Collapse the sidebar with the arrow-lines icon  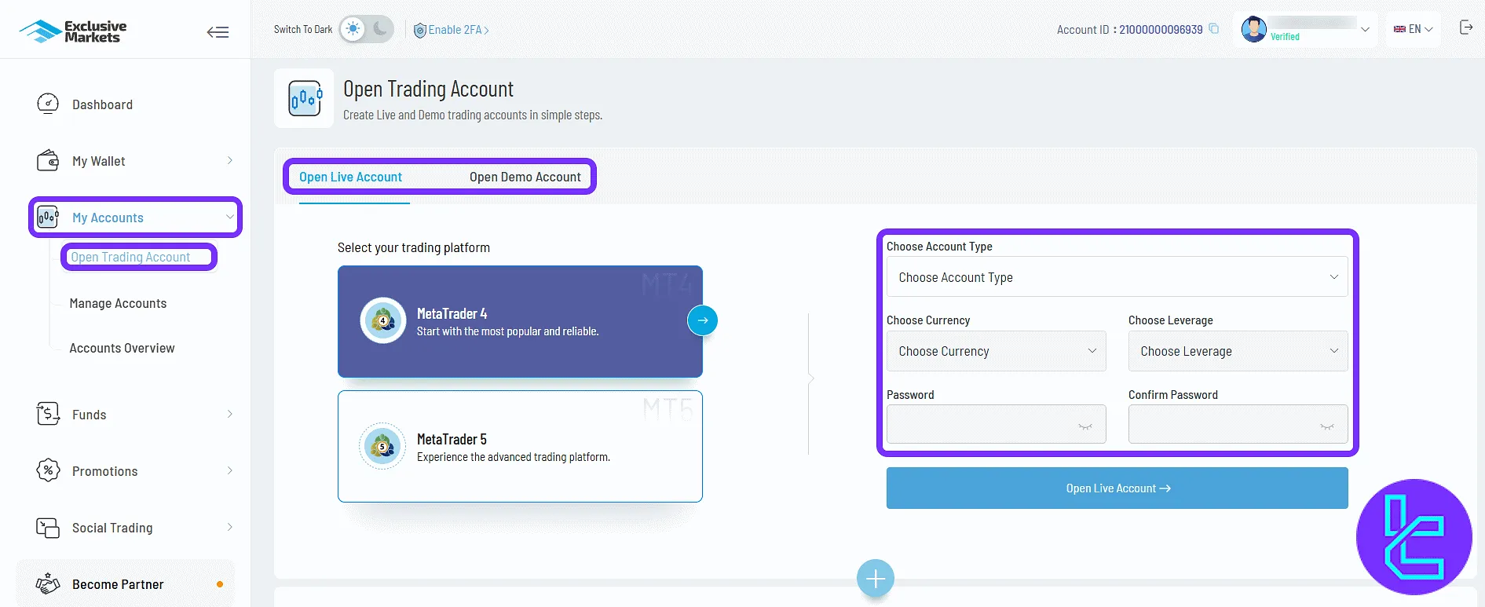[218, 32]
